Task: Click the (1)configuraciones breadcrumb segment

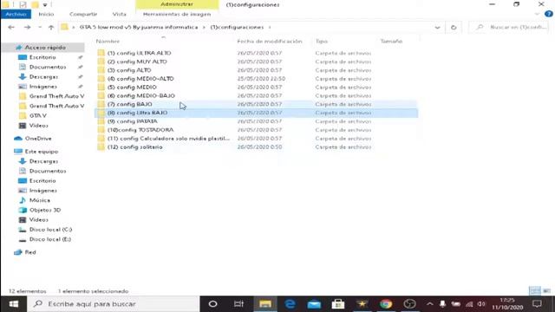Action: click(237, 27)
